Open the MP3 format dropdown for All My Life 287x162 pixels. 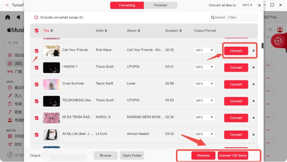pos(204,134)
